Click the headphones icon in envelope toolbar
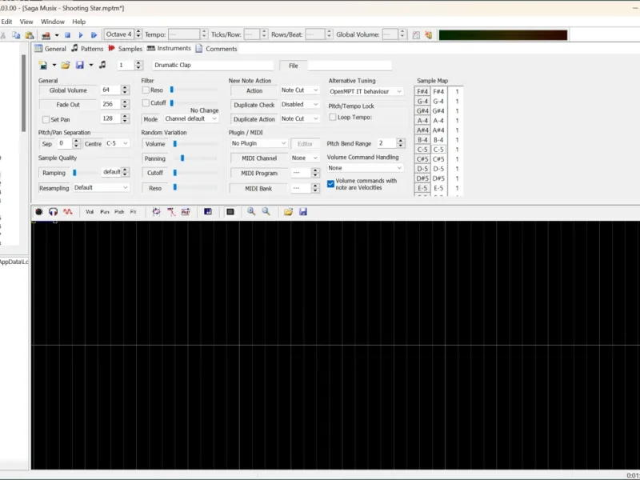 click(53, 211)
